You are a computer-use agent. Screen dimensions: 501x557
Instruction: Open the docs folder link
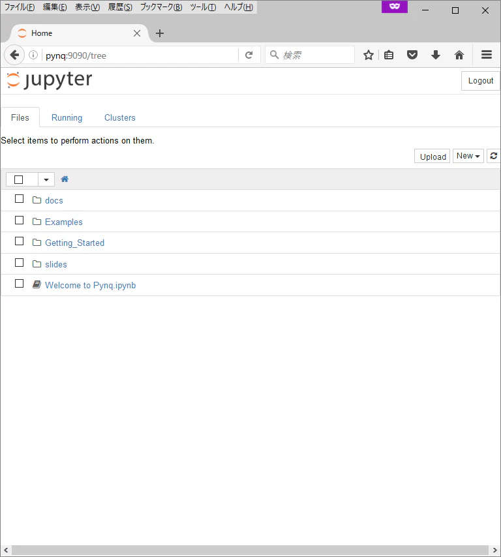[x=54, y=200]
